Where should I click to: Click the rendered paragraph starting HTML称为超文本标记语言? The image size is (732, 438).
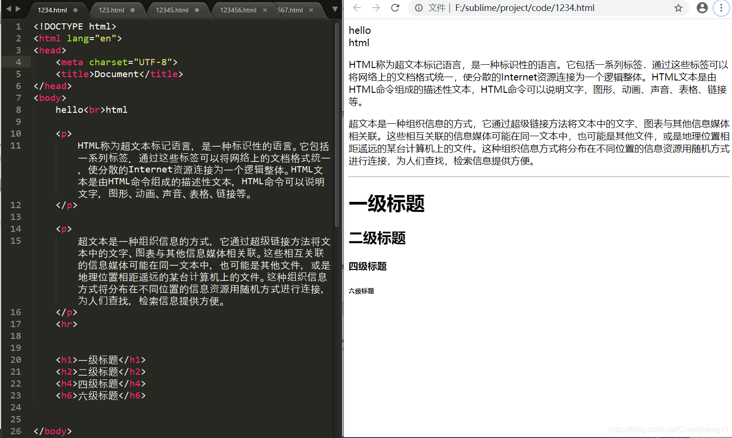tap(538, 83)
